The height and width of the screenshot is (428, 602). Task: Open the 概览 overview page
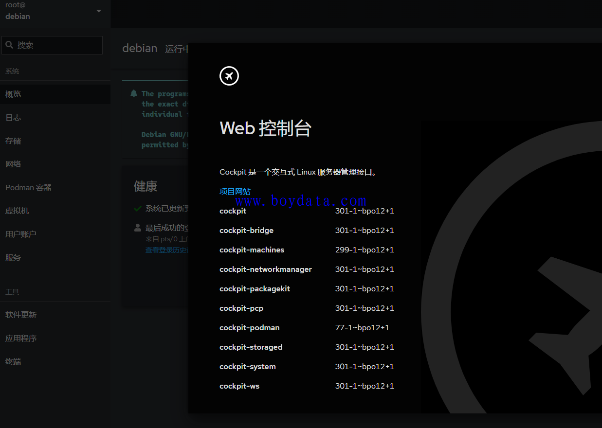click(55, 94)
